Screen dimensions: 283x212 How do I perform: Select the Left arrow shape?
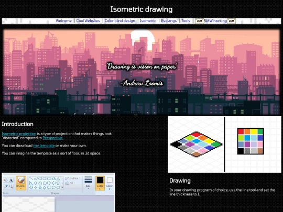54,183
